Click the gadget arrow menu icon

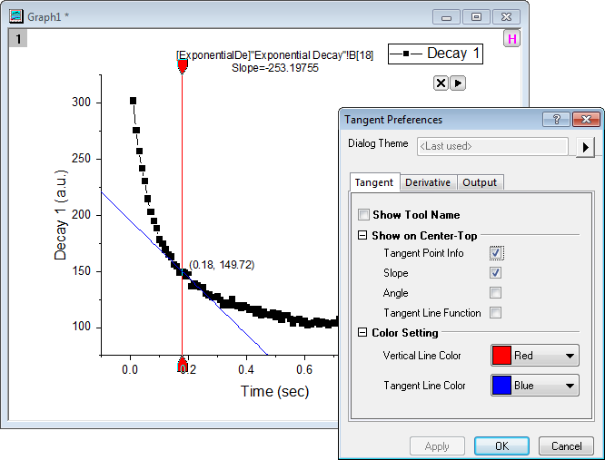[458, 83]
